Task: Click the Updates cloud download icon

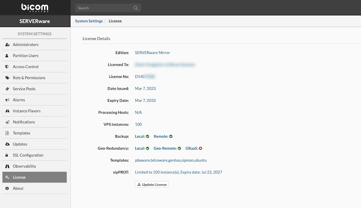Action: (7, 144)
